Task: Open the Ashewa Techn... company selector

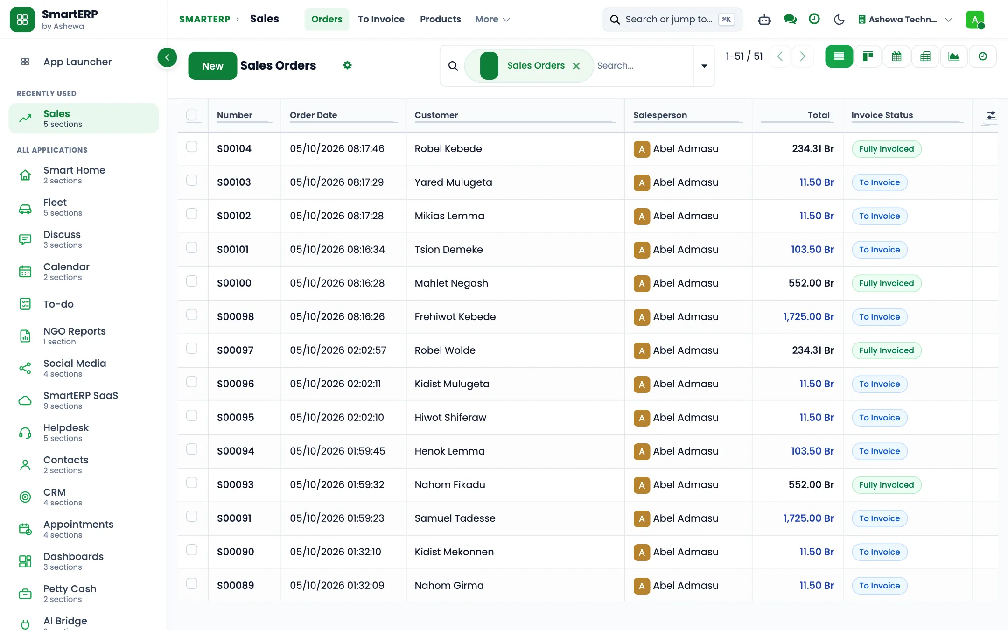Action: 905,20
